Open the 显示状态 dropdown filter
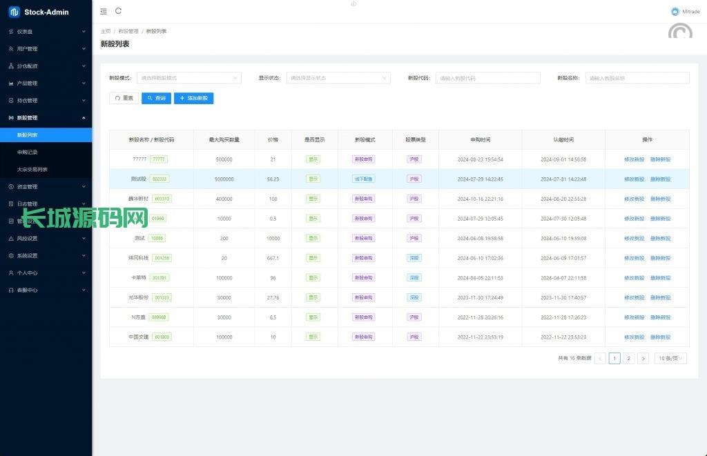Image resolution: width=707 pixels, height=456 pixels. [338, 78]
